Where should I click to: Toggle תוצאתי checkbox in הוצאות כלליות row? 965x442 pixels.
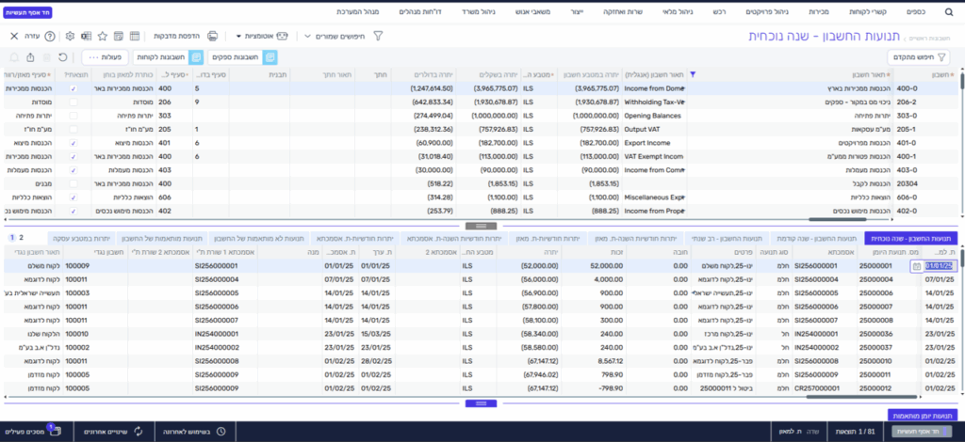click(74, 197)
